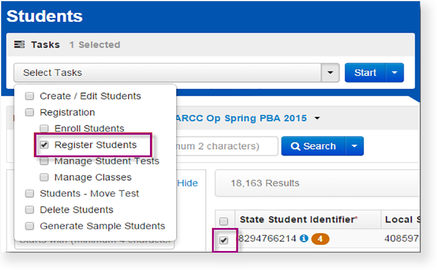Click the Hide filters link
Image resolution: width=437 pixels, height=270 pixels.
click(187, 183)
